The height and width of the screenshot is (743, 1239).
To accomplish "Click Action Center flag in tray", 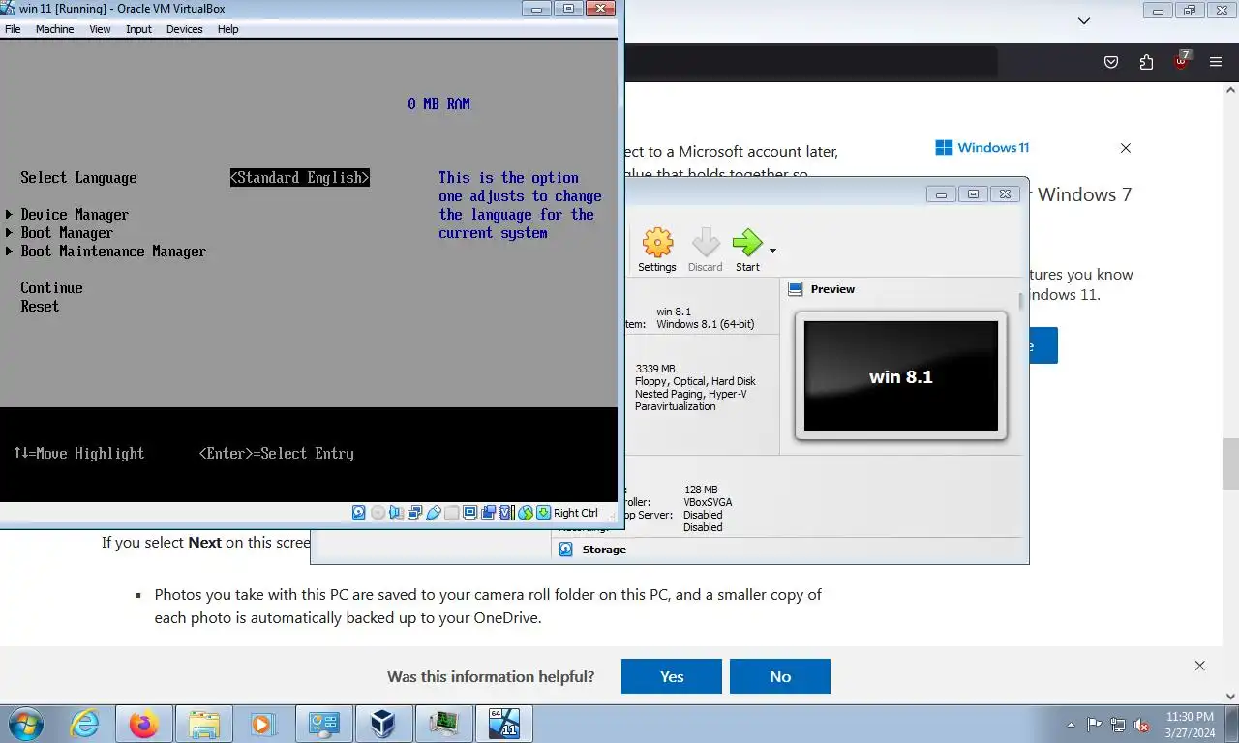I will [x=1095, y=725].
